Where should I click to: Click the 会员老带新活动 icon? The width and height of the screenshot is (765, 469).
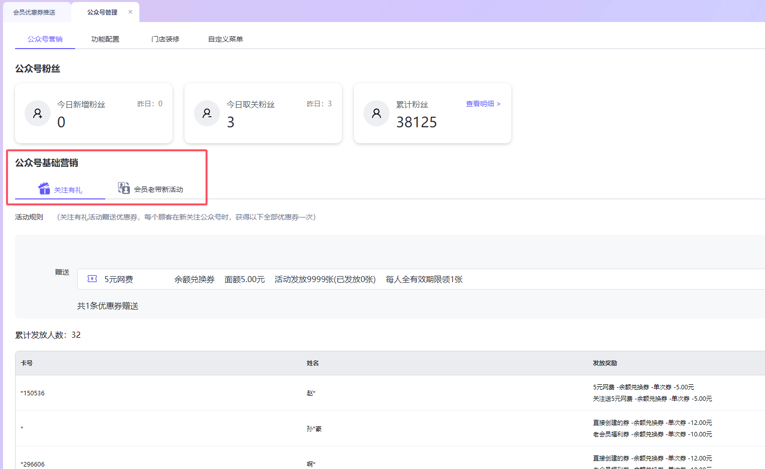124,188
